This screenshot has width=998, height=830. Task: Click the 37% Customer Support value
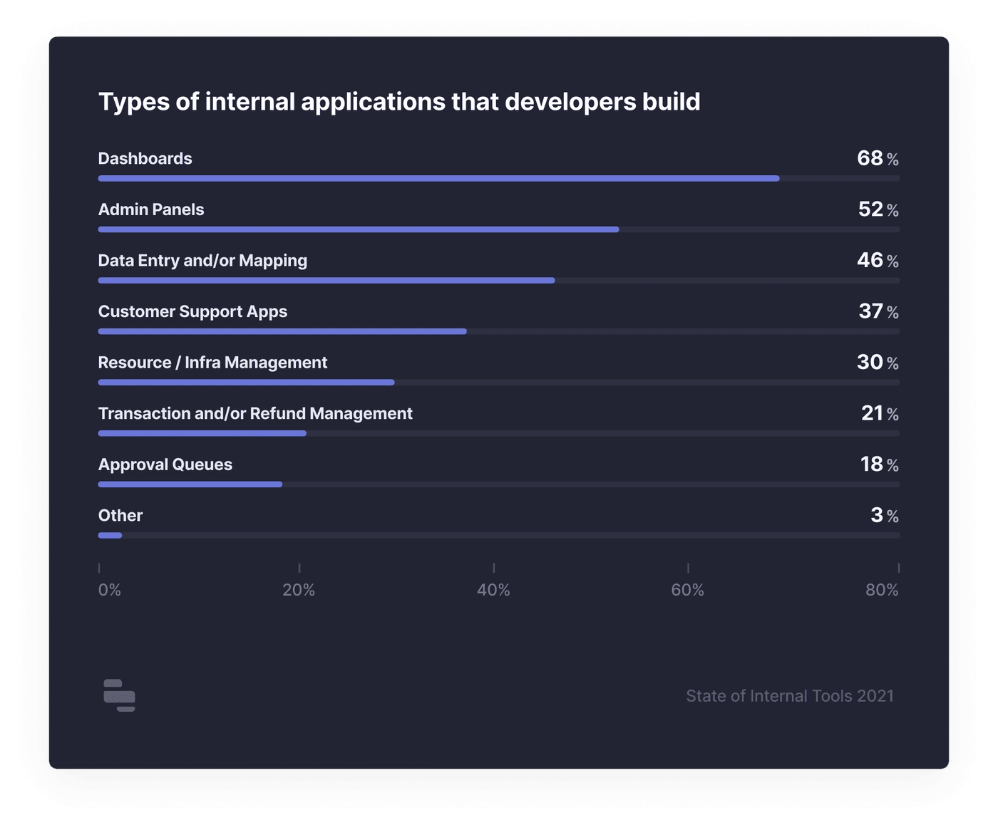tap(878, 311)
